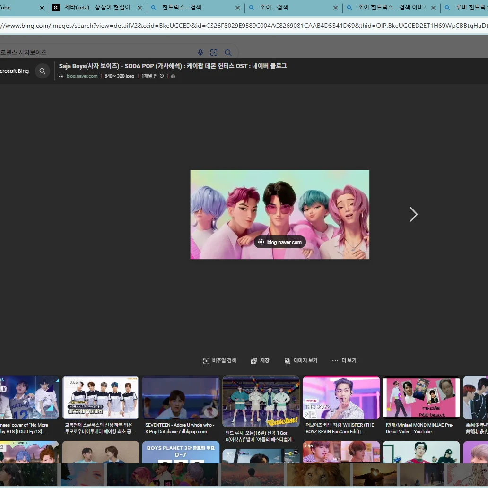Click the ellipsis 더 보기 icon
The width and height of the screenshot is (488, 488).
[335, 361]
